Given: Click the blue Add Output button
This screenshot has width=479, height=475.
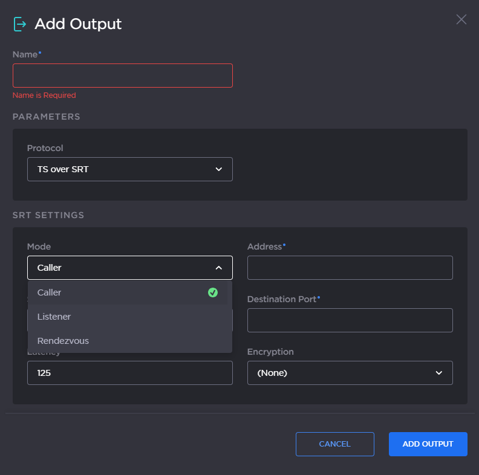Looking at the screenshot, I should (428, 444).
